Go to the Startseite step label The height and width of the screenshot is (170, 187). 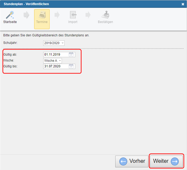pyautogui.click(x=10, y=22)
